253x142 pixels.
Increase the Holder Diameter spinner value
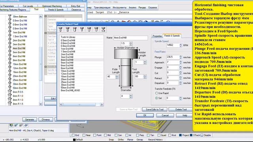[131, 43]
